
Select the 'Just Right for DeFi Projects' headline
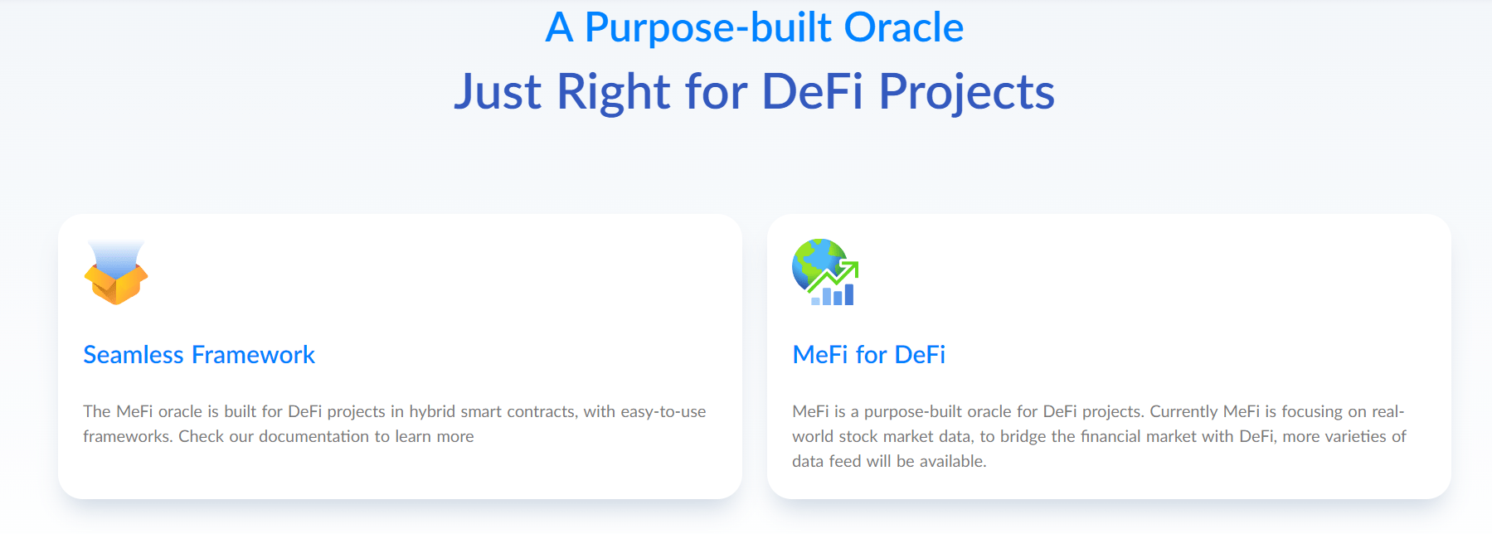(x=755, y=91)
